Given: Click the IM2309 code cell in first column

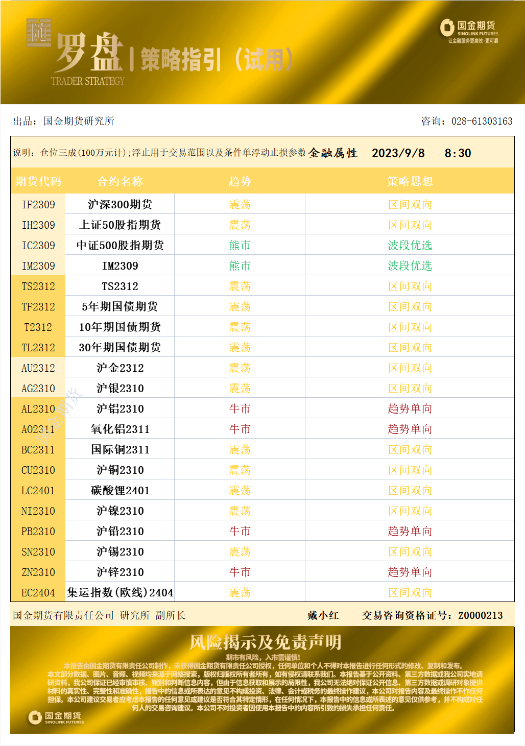Looking at the screenshot, I should click(38, 266).
